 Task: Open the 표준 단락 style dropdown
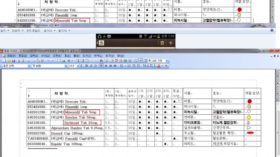pos(29,66)
